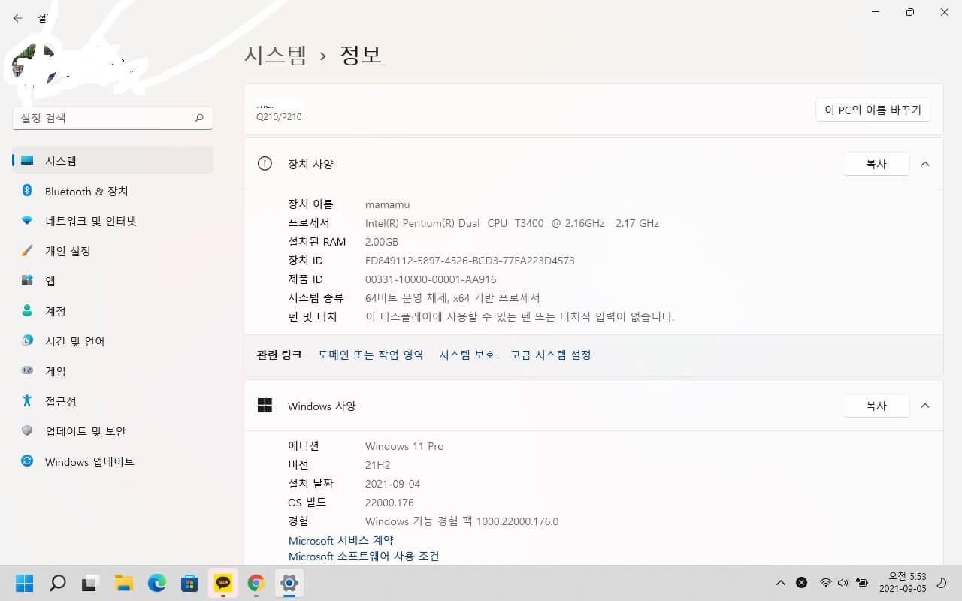The image size is (962, 601).
Task: Open the 시스템 보호 link
Action: (467, 355)
